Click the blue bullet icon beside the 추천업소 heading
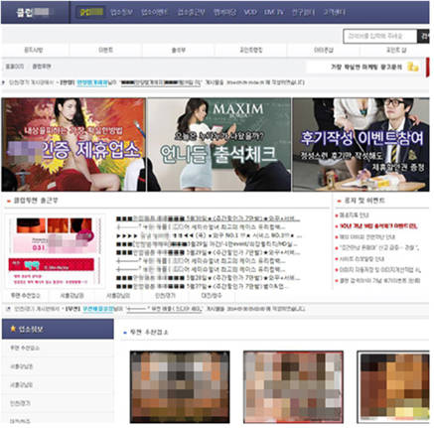The height and width of the screenshot is (428, 434). click(125, 332)
